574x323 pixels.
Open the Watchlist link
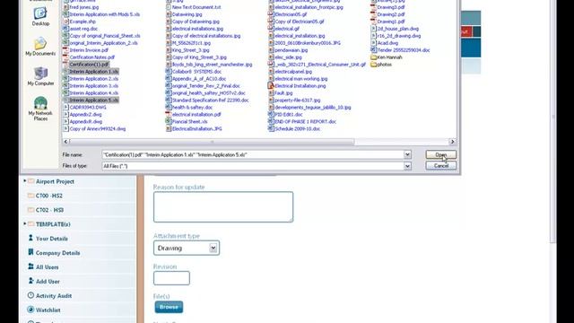[48, 310]
